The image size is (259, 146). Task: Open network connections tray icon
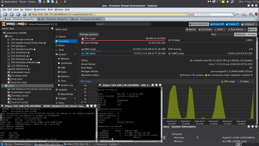[232, 2]
